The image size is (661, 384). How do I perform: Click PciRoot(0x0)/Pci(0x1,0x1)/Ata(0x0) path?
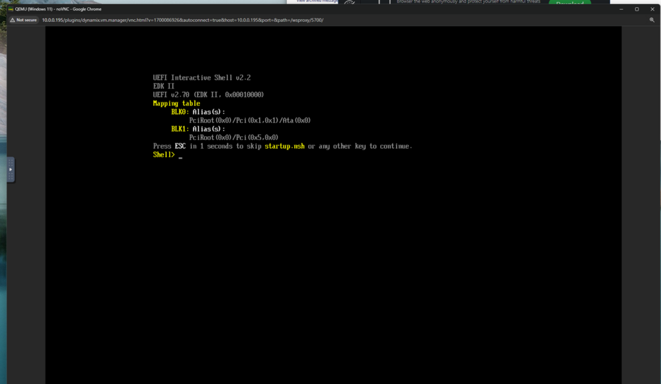click(250, 120)
